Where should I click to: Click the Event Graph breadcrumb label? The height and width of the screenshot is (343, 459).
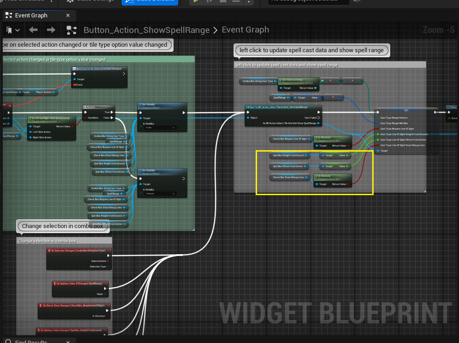(245, 29)
